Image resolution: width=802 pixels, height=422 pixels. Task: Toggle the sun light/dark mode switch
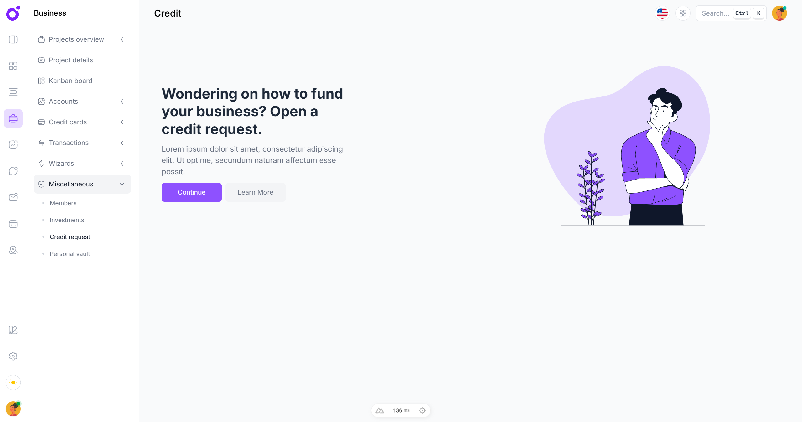(x=13, y=383)
